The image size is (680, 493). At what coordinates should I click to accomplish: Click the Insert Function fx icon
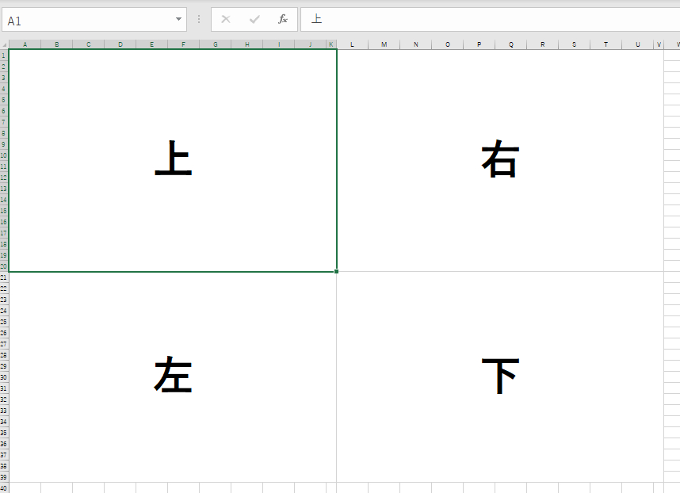(283, 19)
